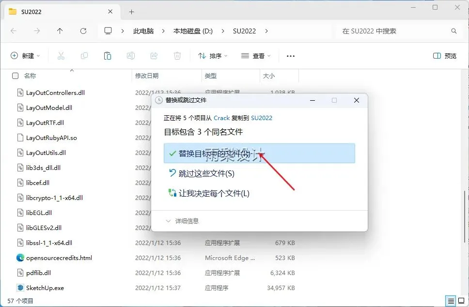
Task: Click the Rename icon in toolbar
Action: (131, 56)
